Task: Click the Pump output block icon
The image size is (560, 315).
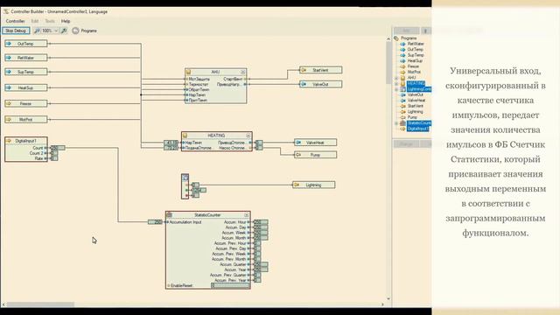Action: (298, 155)
